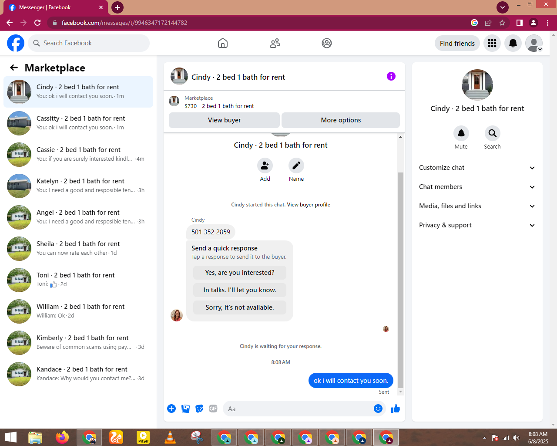
Task: Open the Groups icon in top navigation
Action: [327, 43]
